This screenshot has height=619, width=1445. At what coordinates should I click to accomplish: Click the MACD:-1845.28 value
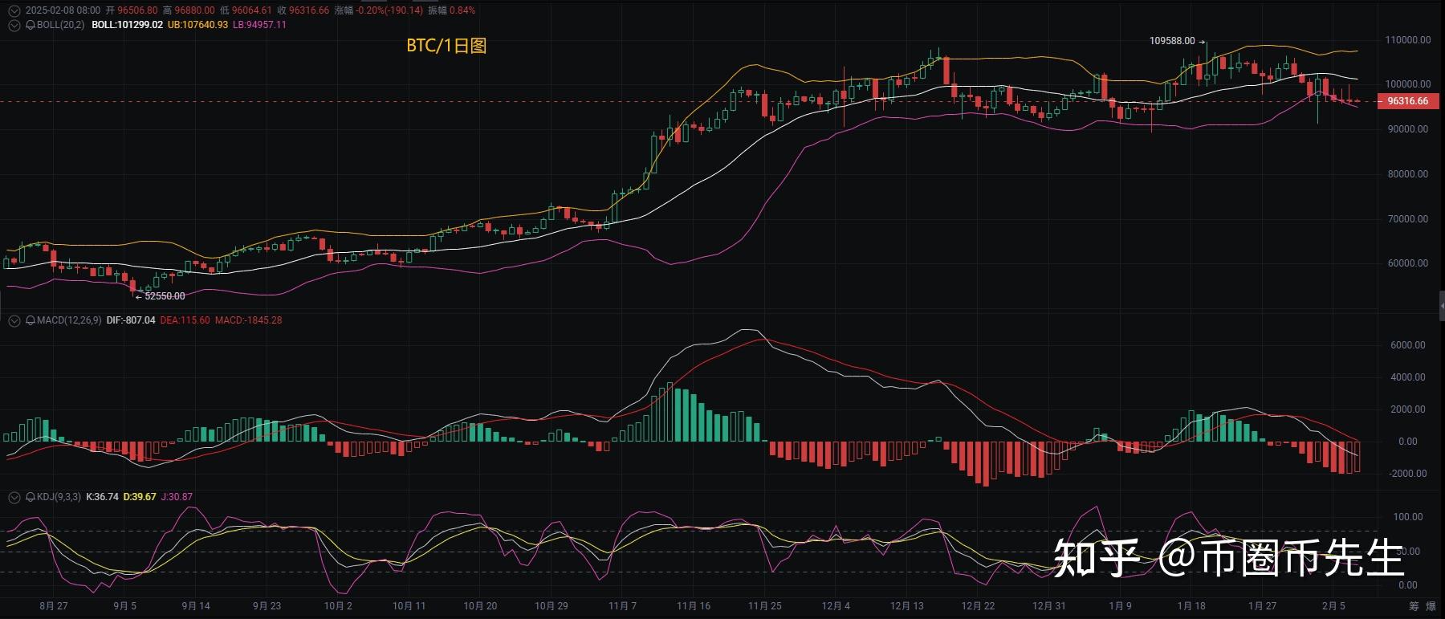click(248, 320)
